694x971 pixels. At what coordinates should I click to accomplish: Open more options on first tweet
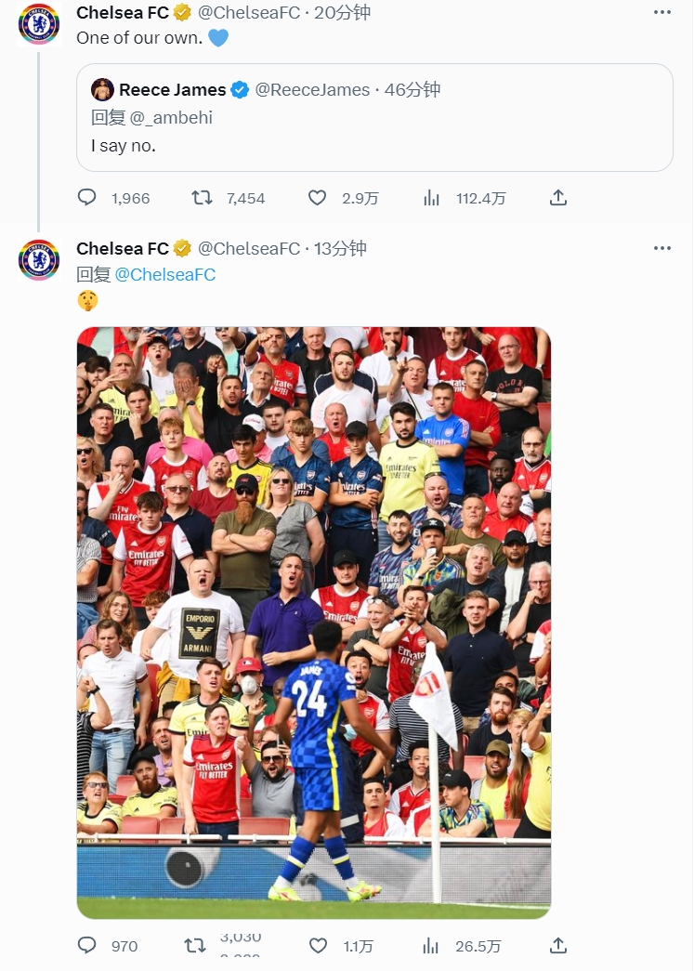coord(661,12)
